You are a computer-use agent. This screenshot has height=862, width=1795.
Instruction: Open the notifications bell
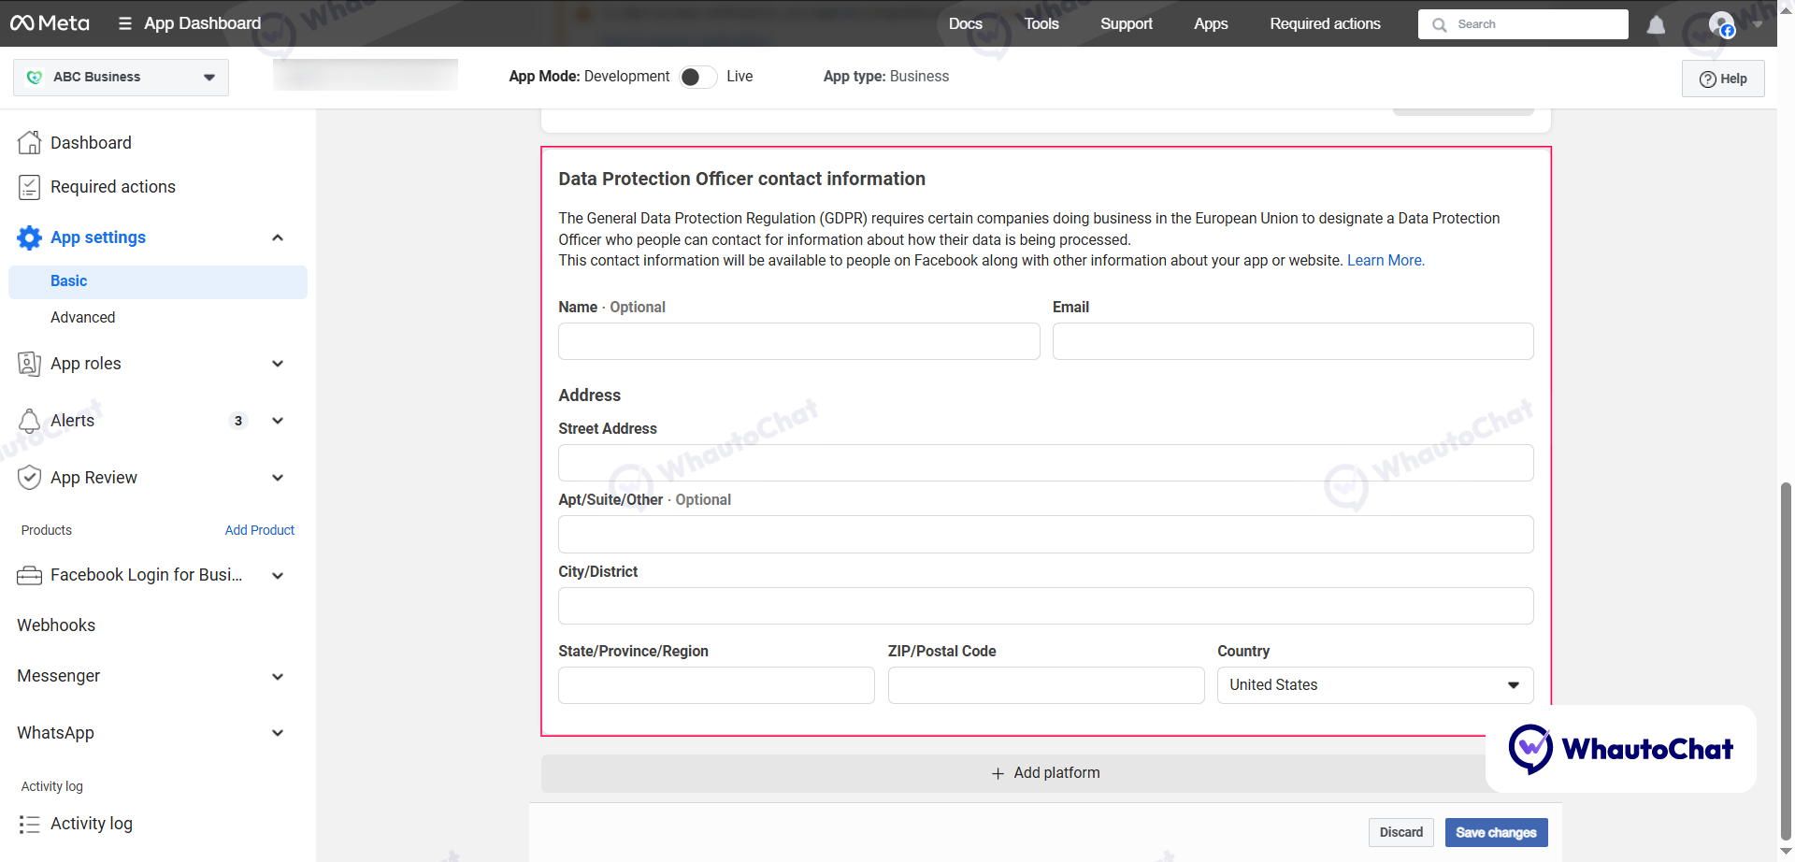(x=1656, y=24)
